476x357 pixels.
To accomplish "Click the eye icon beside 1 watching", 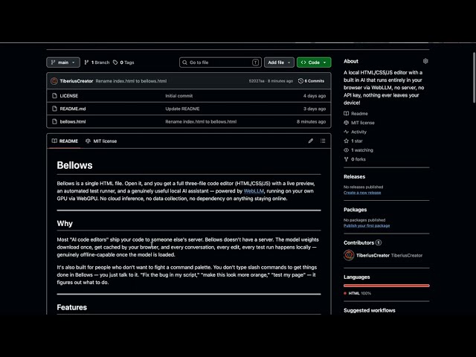I will 346,150.
